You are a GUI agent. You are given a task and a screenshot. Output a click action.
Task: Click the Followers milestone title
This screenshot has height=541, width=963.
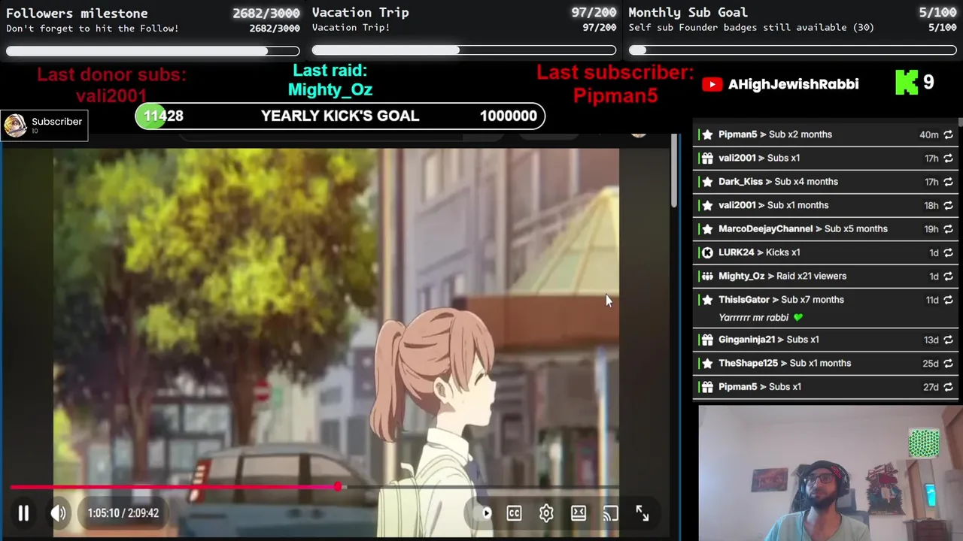tap(77, 14)
